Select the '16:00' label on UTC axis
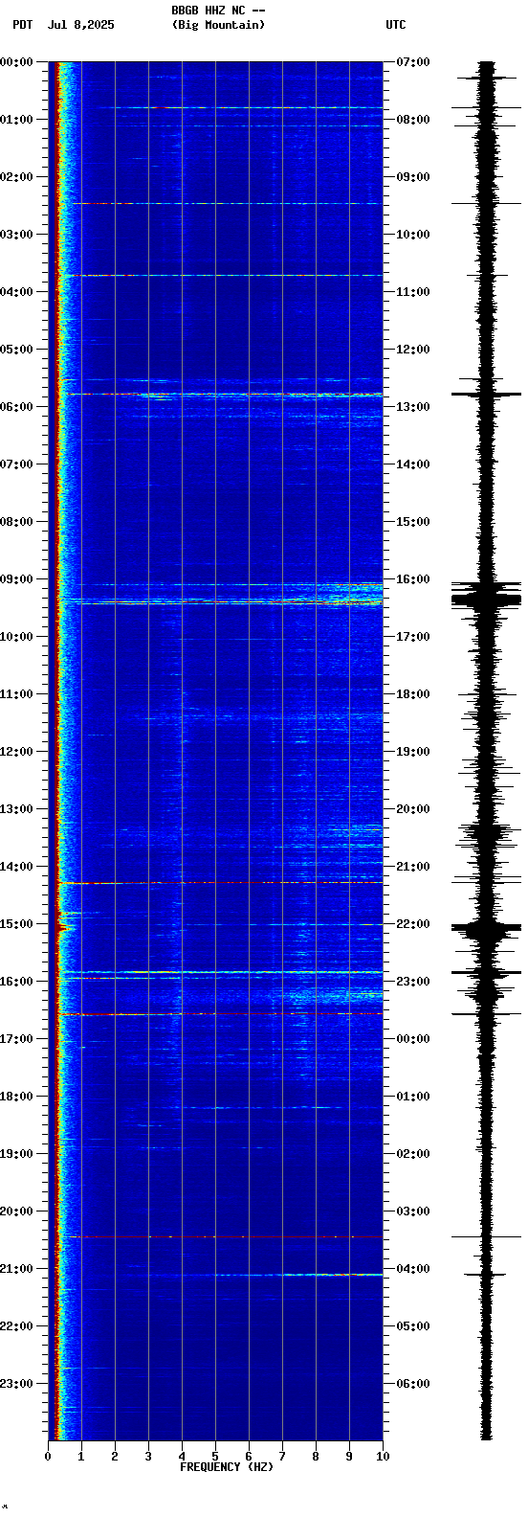Image resolution: width=528 pixels, height=1517 pixels. pyautogui.click(x=413, y=579)
